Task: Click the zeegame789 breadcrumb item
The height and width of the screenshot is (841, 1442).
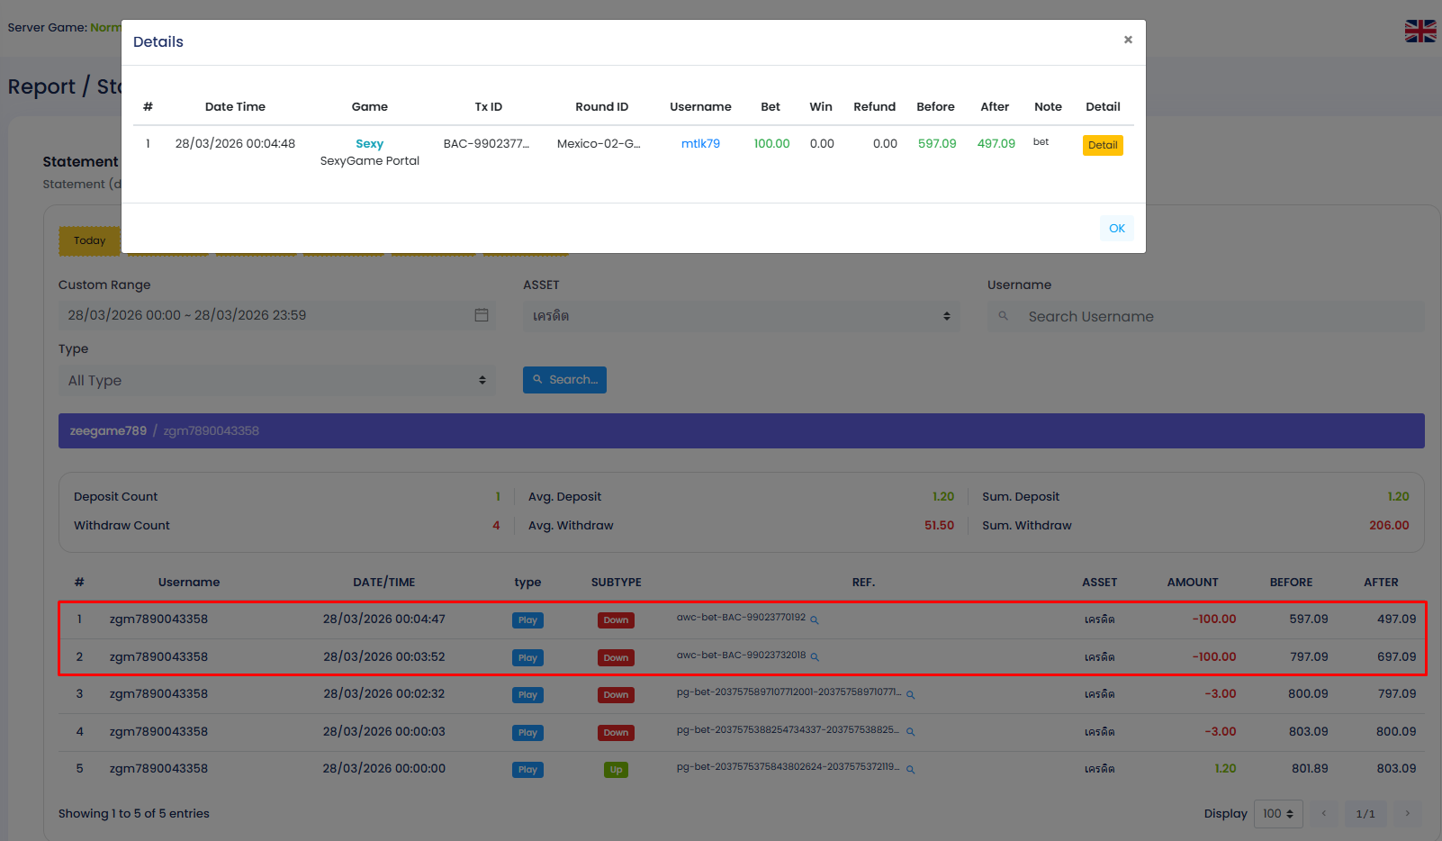Action: pos(108,431)
